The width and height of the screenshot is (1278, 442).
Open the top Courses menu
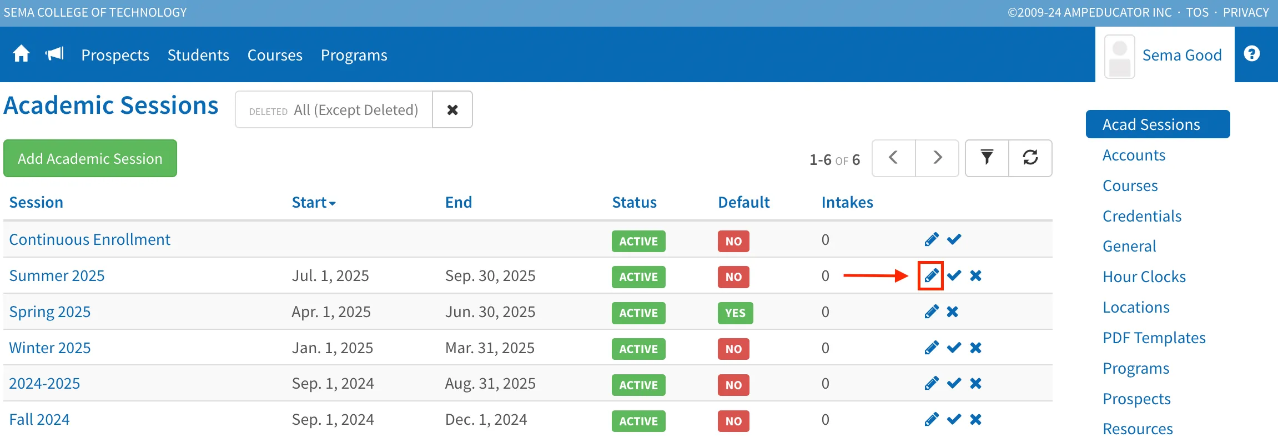275,55
